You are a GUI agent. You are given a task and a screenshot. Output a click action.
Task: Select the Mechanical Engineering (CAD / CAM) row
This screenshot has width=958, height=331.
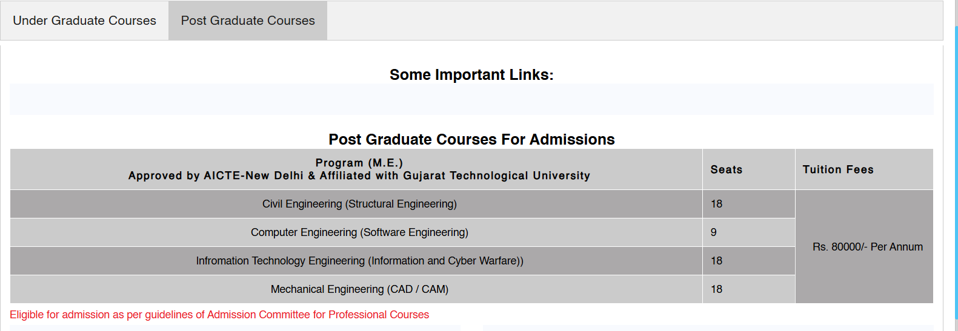click(x=359, y=289)
